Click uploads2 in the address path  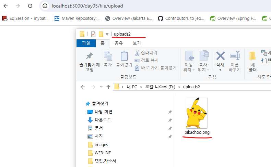(x=191, y=87)
